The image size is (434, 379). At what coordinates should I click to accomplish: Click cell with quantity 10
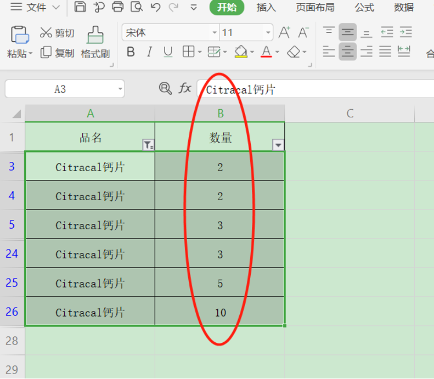coord(220,312)
